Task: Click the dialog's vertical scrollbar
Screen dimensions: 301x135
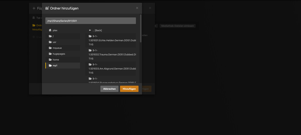Action: pos(141,28)
